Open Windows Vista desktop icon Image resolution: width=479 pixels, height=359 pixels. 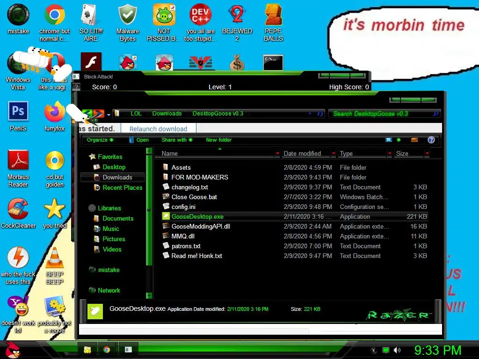18,71
